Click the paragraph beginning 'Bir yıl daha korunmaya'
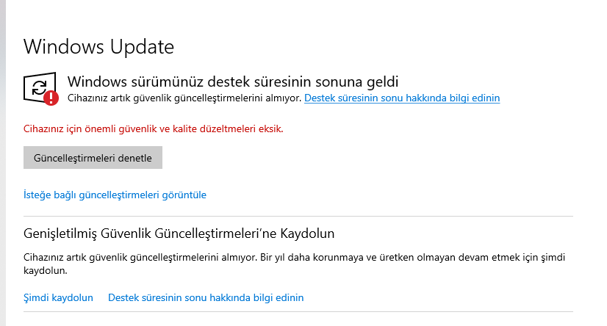The width and height of the screenshot is (607, 326). 294,264
